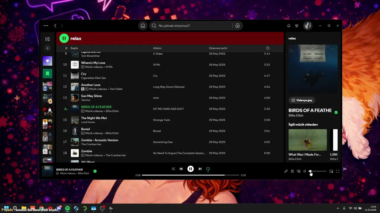The image size is (380, 213).
Task: Click the 'Ne çalmak istiyorsun?' search field
Action: [191, 26]
